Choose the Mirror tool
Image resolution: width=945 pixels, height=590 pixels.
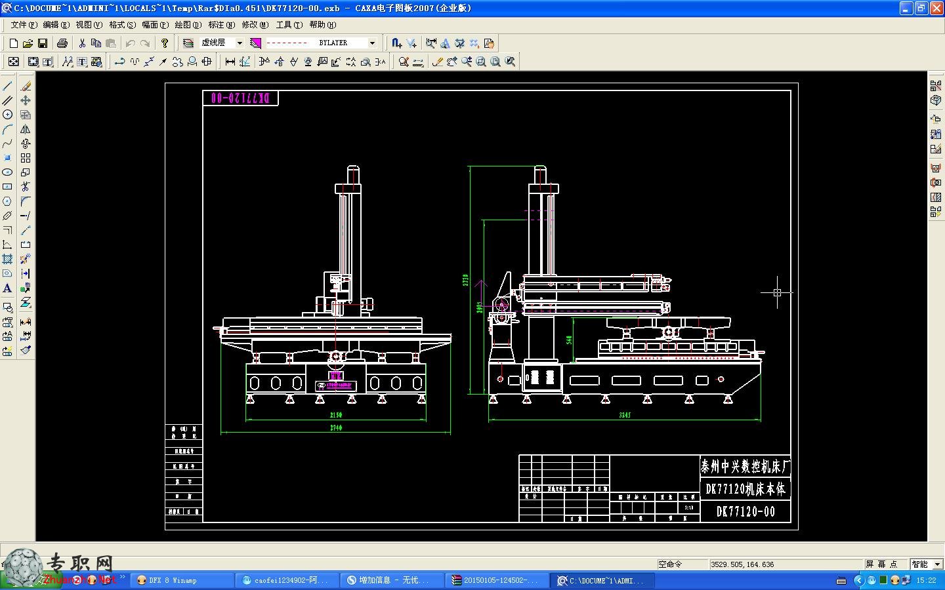[x=25, y=129]
